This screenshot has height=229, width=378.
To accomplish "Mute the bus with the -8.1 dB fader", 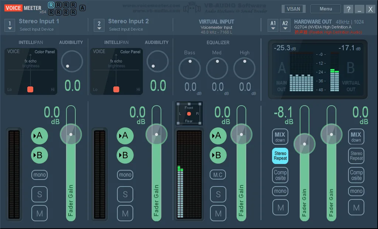I will click(281, 207).
